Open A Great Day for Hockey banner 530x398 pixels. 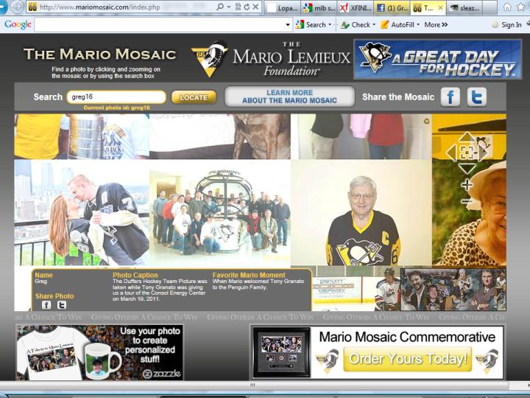point(437,59)
